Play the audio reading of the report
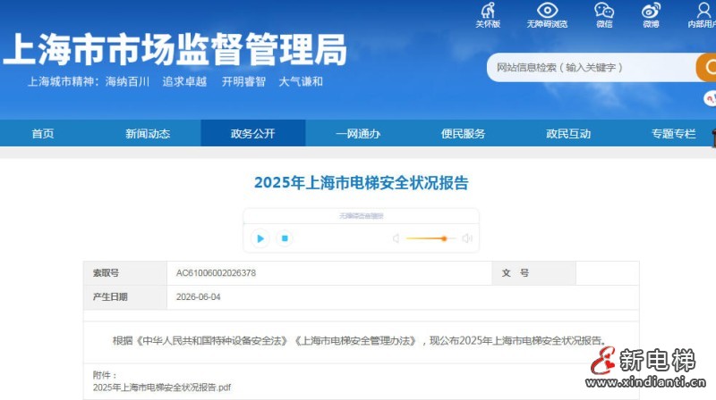 tap(260, 238)
